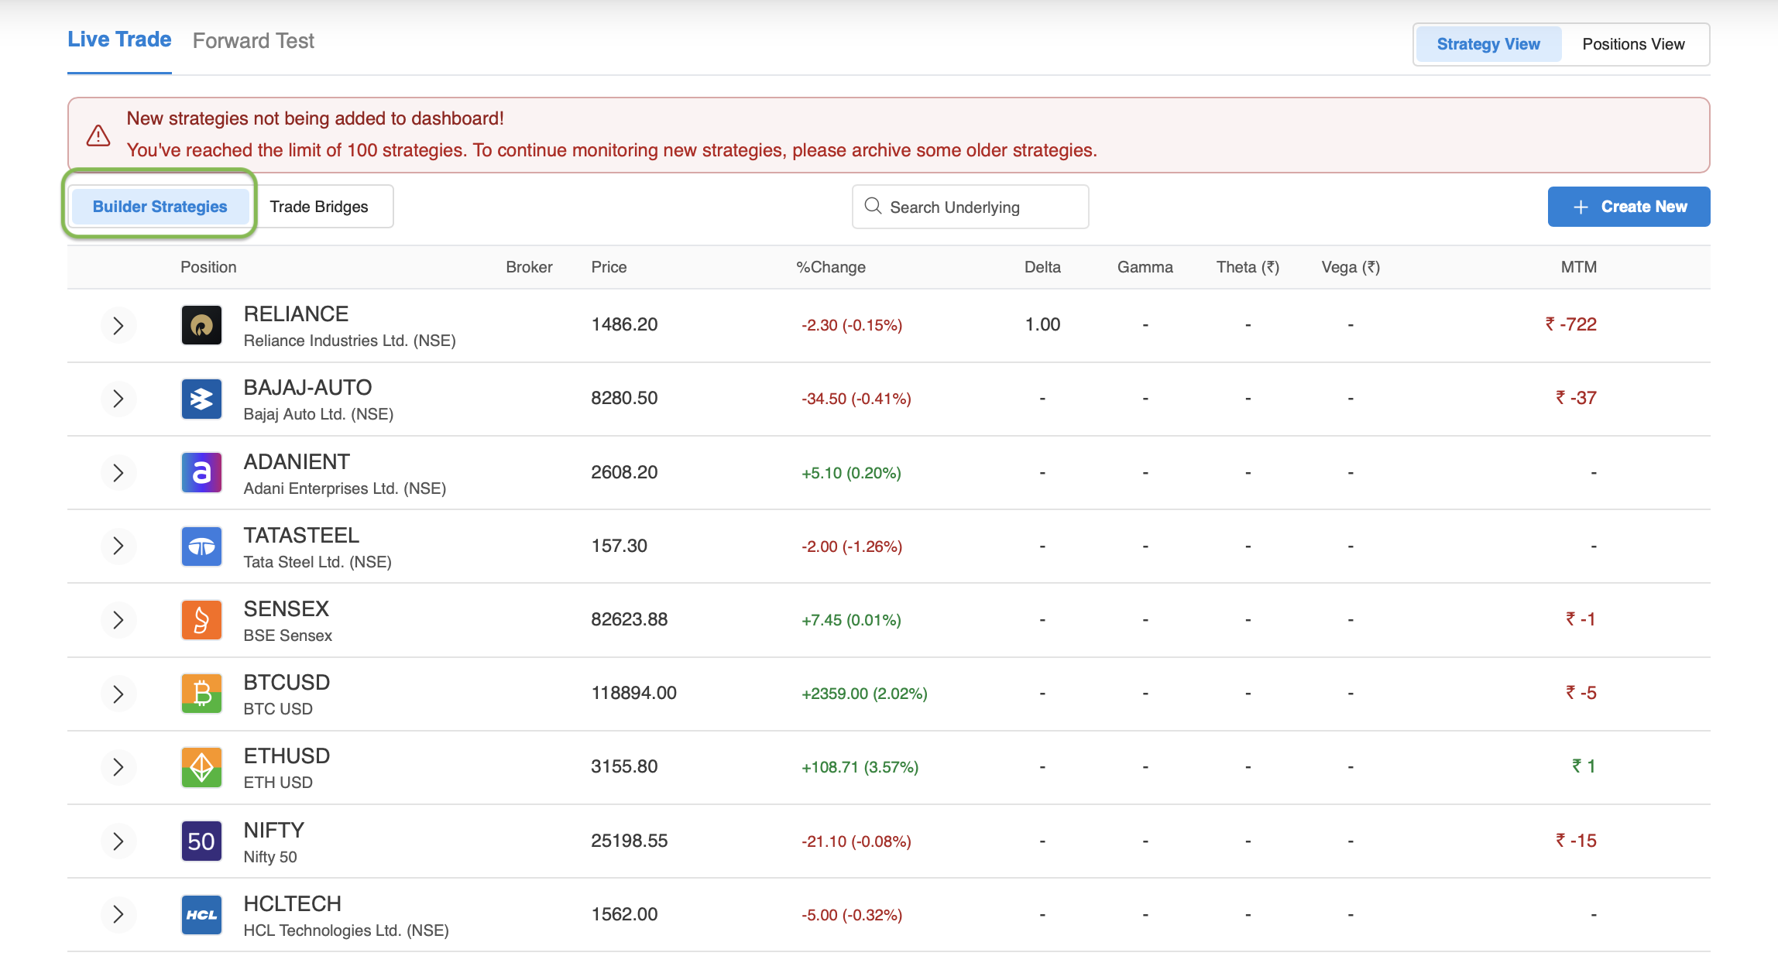Click Reliance delta value 1.00
1778x980 pixels.
click(x=1042, y=324)
